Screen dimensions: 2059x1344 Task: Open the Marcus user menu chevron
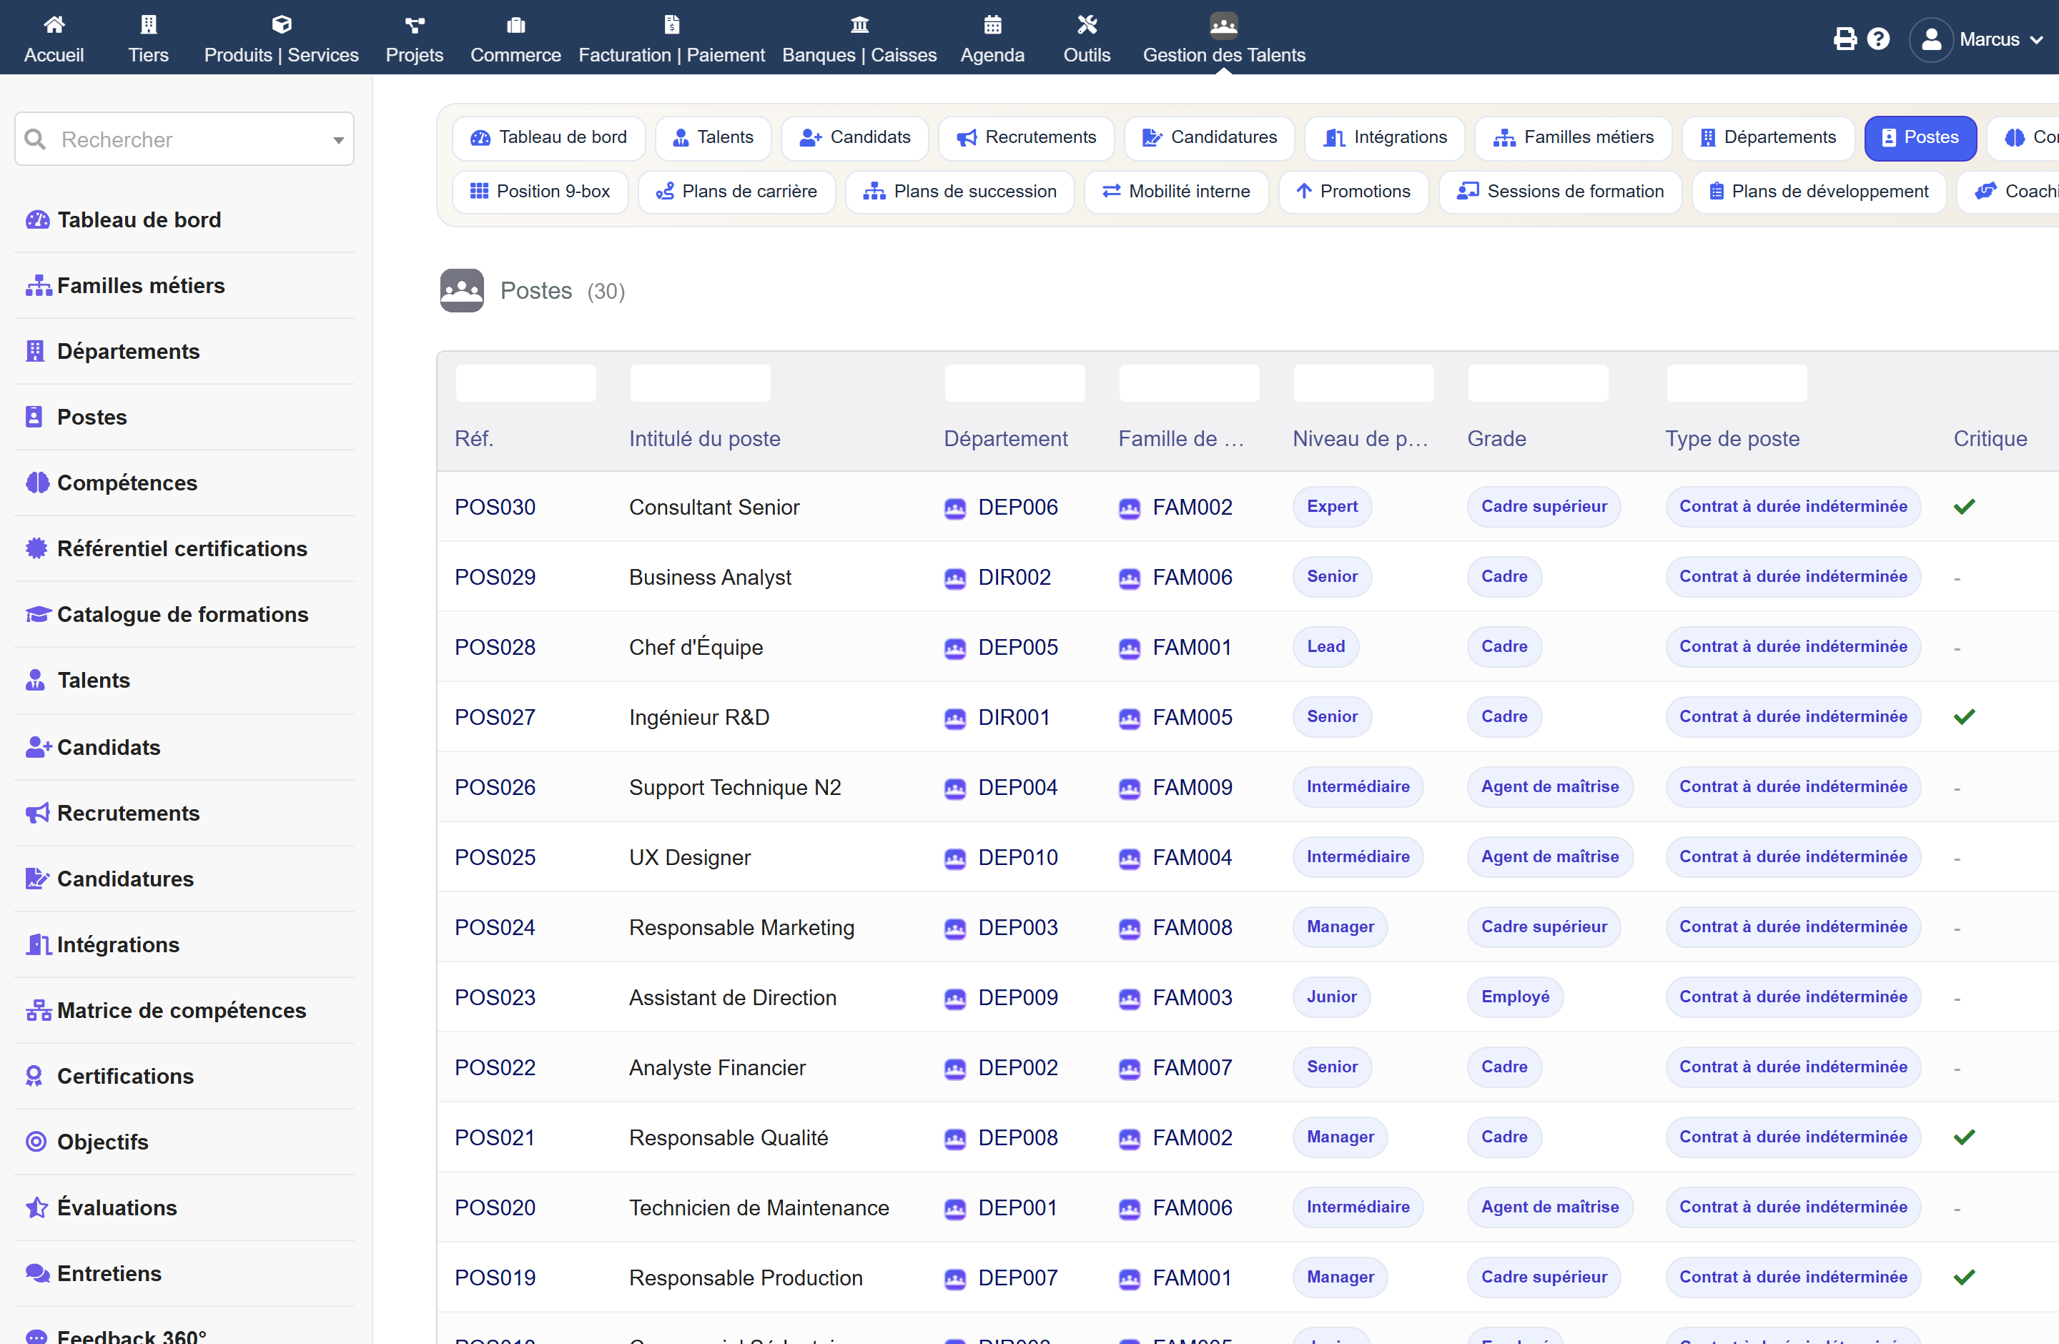[x=2037, y=40]
